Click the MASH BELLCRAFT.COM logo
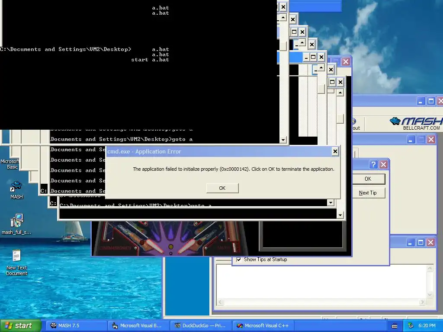 click(x=416, y=124)
